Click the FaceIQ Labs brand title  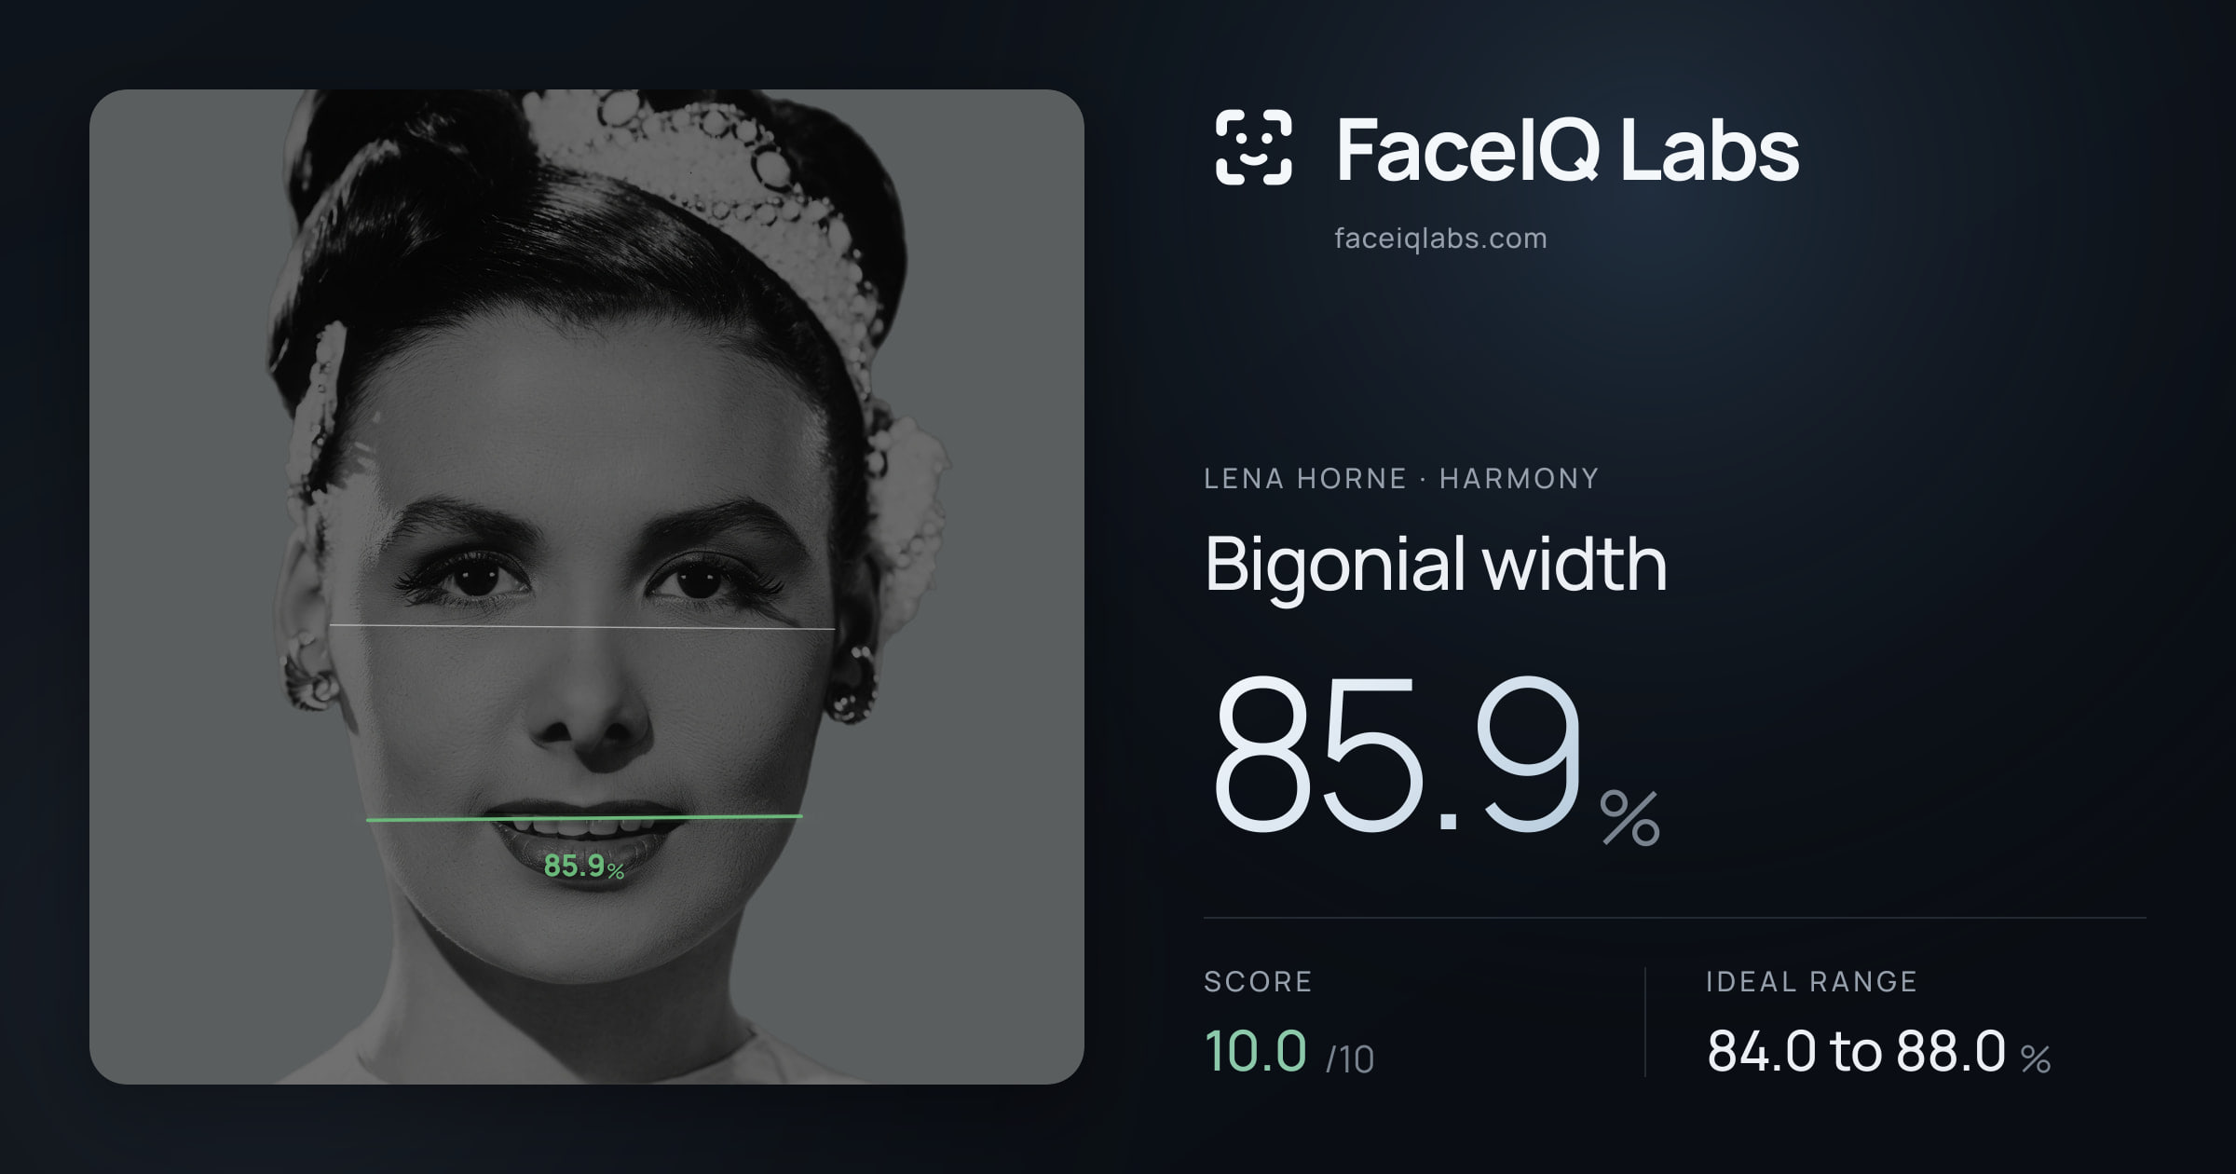[1567, 149]
